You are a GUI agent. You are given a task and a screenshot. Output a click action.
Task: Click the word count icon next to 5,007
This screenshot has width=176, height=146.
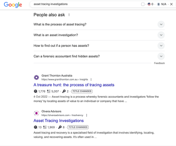(x=49, y=91)
